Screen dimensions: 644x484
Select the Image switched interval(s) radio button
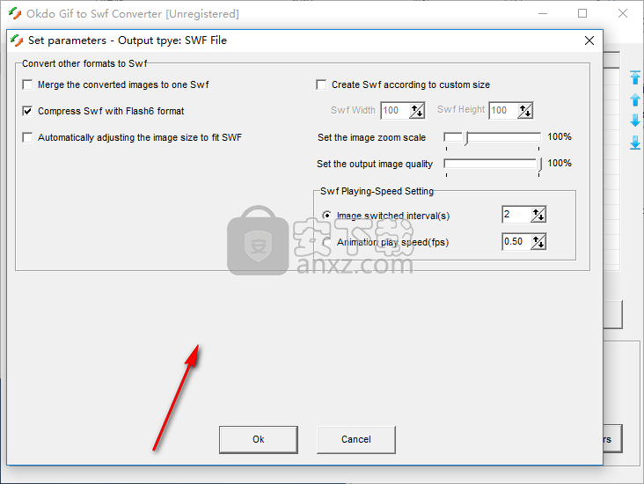tap(327, 216)
